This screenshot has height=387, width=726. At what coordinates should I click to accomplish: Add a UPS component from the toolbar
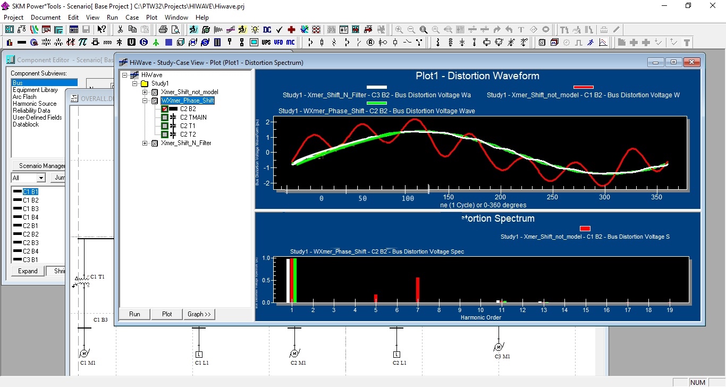pyautogui.click(x=266, y=42)
